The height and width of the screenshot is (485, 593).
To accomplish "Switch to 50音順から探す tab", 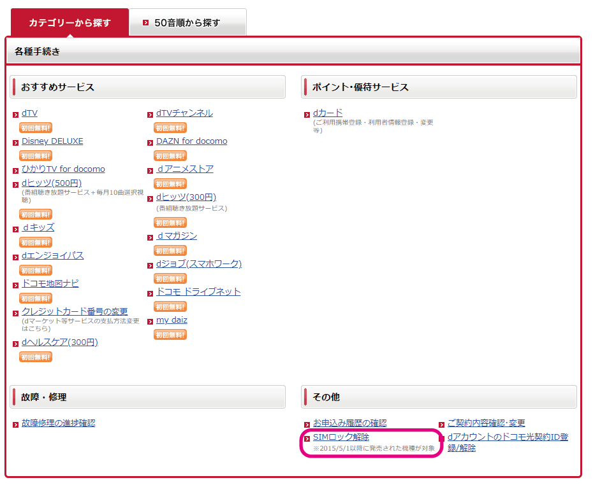I will (187, 23).
